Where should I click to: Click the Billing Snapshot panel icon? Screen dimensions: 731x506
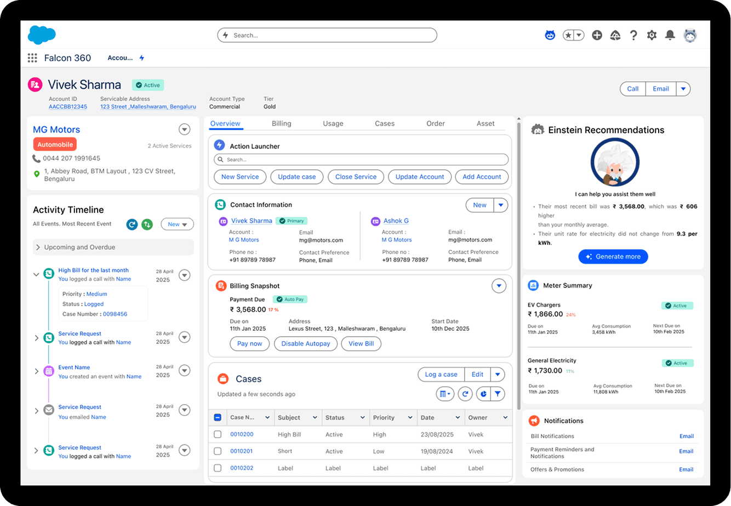tap(221, 286)
